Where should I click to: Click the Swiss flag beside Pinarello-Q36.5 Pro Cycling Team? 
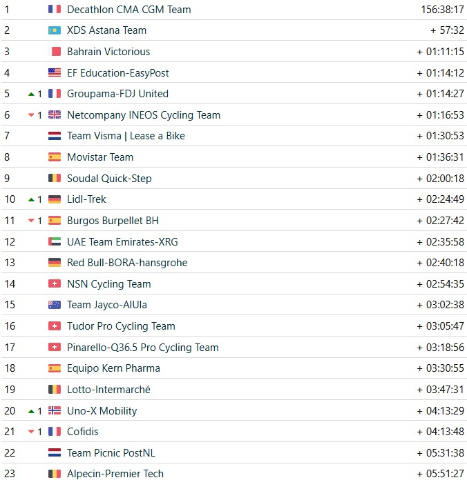[x=55, y=347]
